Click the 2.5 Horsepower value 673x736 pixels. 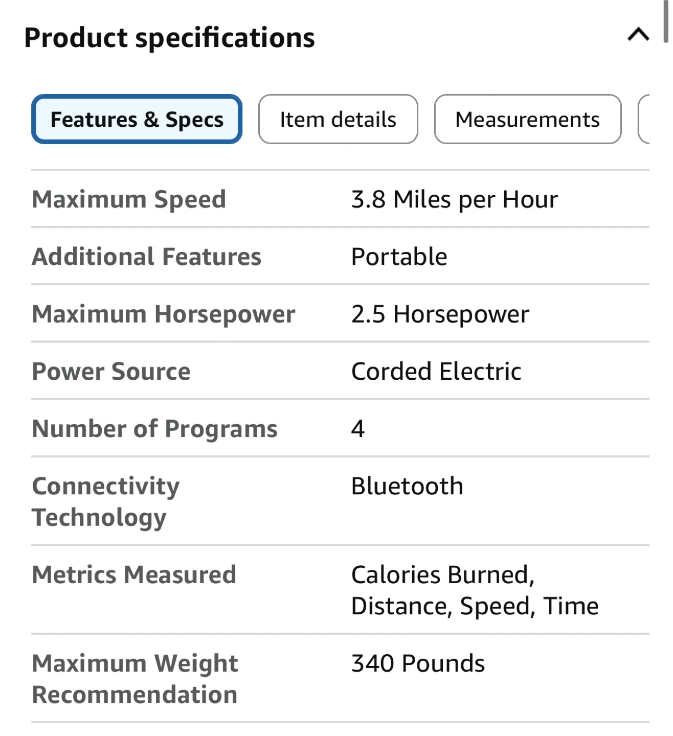(440, 313)
